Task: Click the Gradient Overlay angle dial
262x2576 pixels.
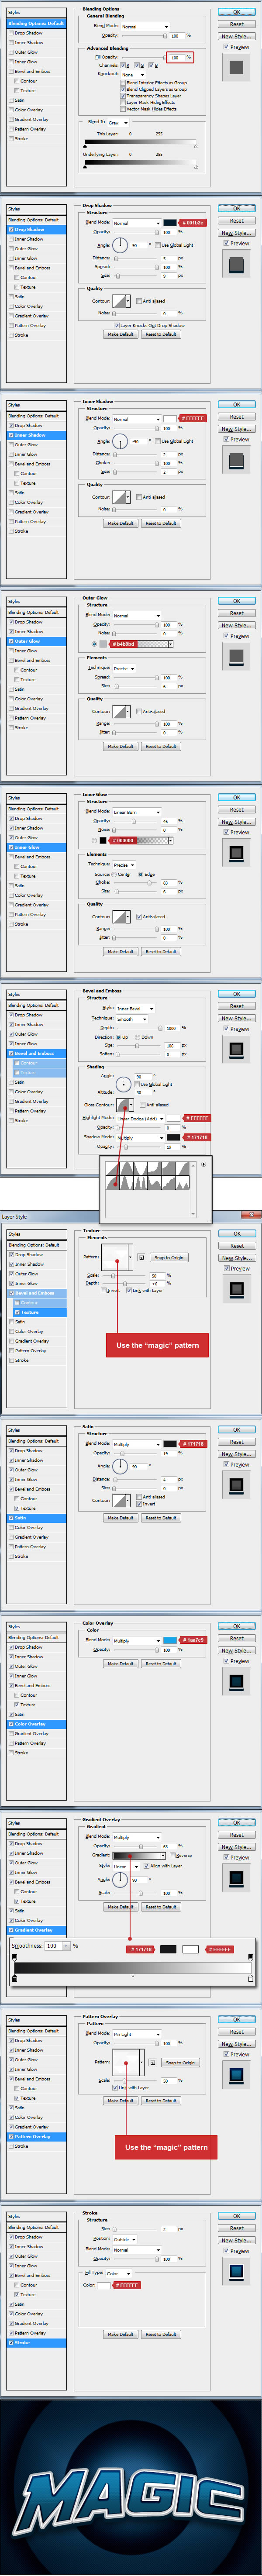Action: (120, 1881)
